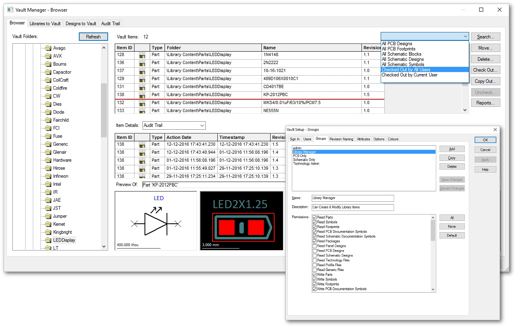This screenshot has height=327, width=516.
Task: Click the Kingbright folder icon
Action: pyautogui.click(x=48, y=232)
